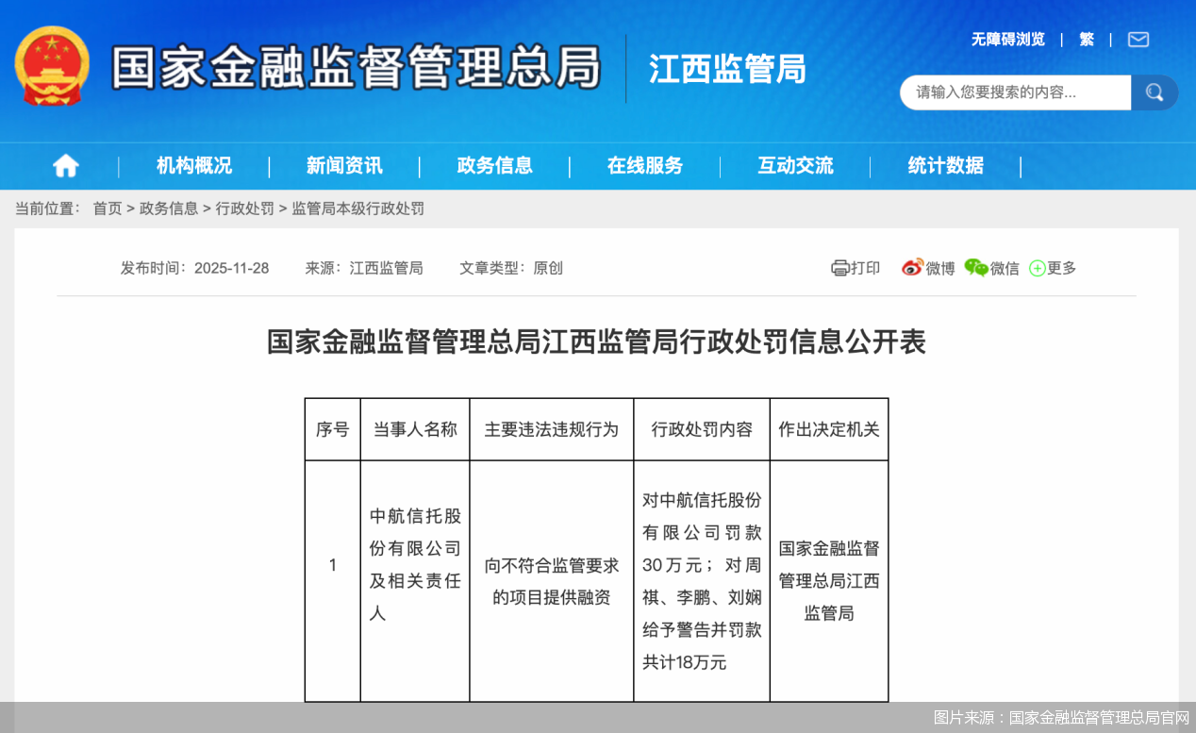Open the 新闻资讯 menu

point(344,165)
